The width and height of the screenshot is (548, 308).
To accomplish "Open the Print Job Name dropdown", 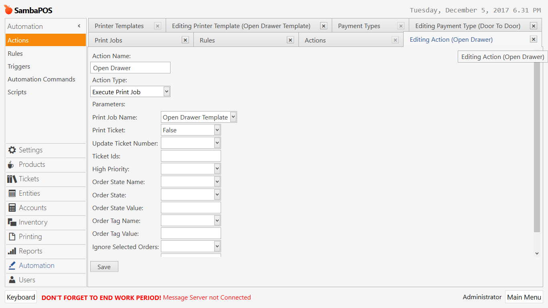I will click(233, 117).
